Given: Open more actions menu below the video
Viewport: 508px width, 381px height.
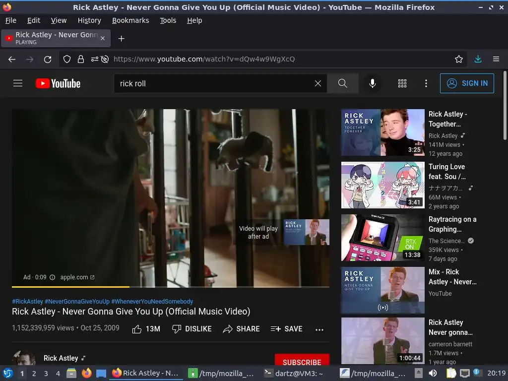Looking at the screenshot, I should pos(319,329).
